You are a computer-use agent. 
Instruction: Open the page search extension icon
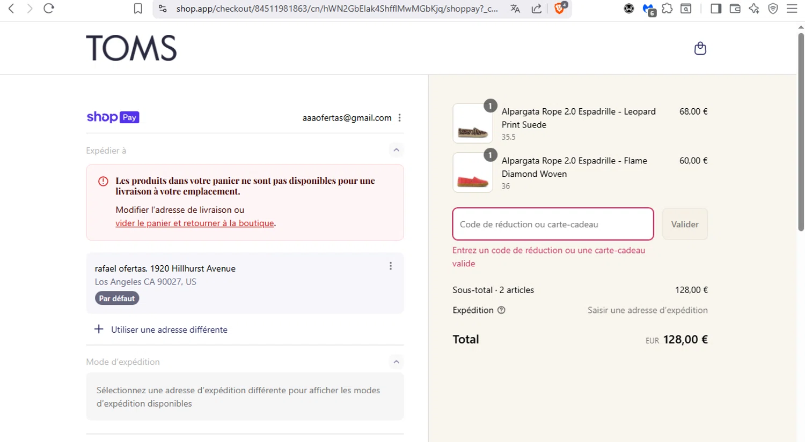(686, 9)
